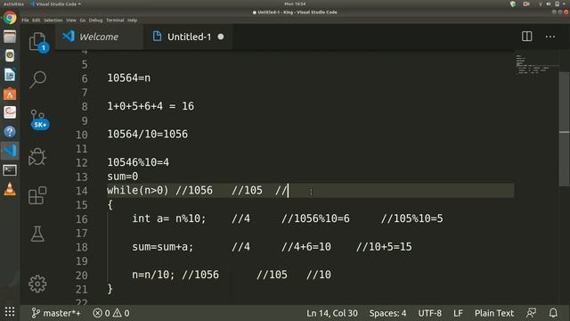570x321 pixels.
Task: Click the editor minimap
Action: (536, 65)
